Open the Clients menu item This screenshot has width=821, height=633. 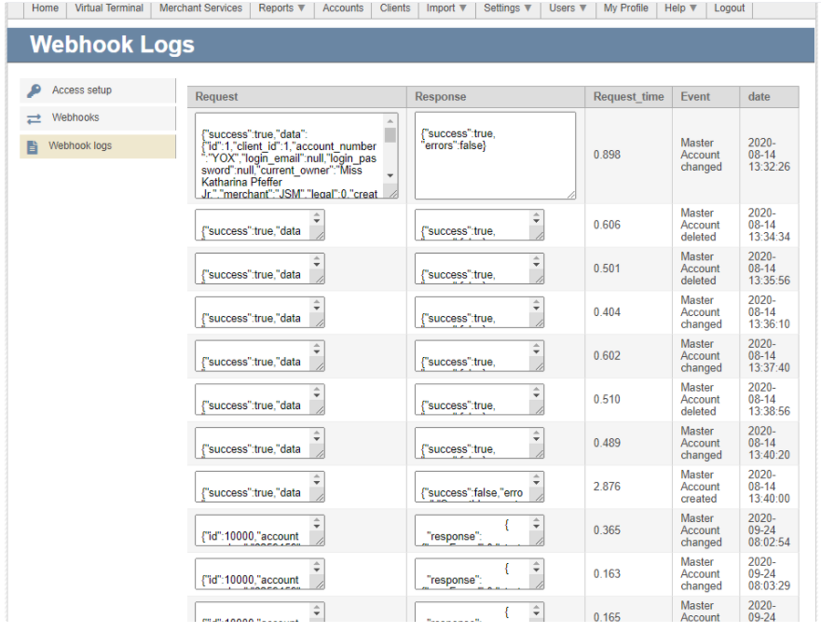pyautogui.click(x=395, y=8)
